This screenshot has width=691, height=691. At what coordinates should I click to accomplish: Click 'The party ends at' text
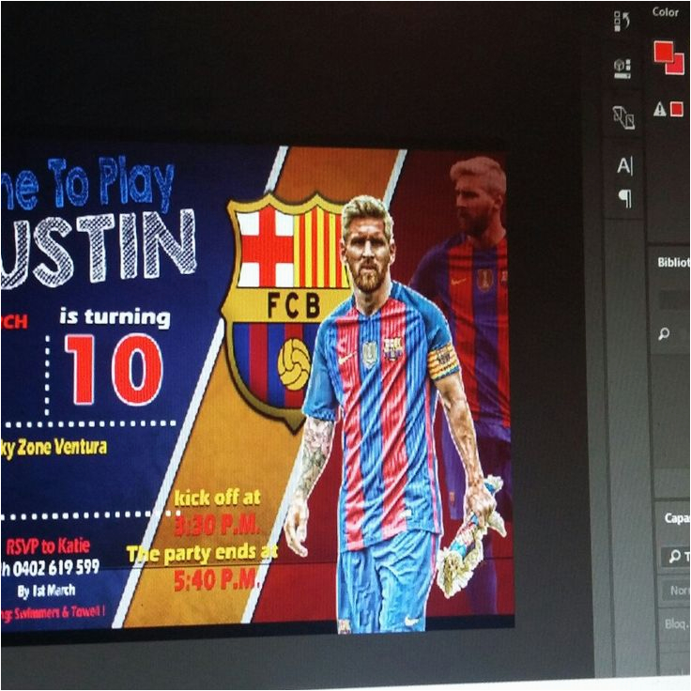click(202, 554)
